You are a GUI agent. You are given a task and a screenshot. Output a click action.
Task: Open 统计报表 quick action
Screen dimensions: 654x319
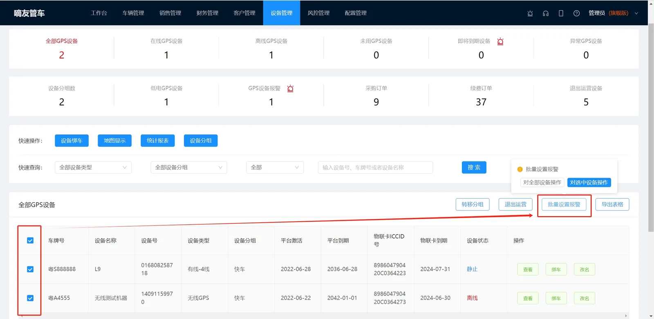point(158,141)
